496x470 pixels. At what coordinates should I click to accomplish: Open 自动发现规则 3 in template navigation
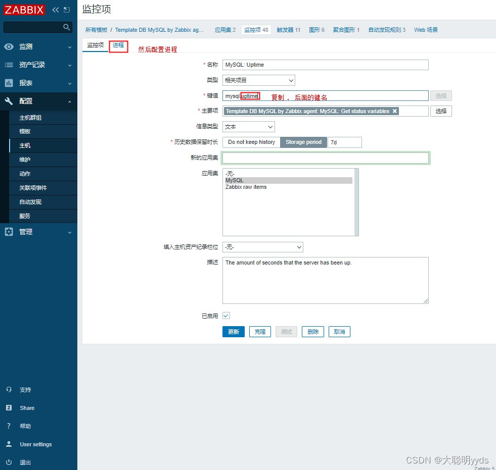coord(387,30)
